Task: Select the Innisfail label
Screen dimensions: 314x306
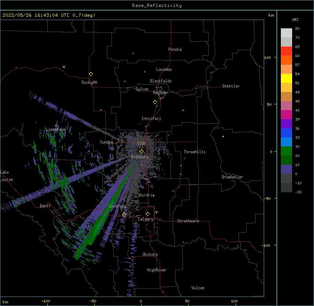Action: click(151, 118)
